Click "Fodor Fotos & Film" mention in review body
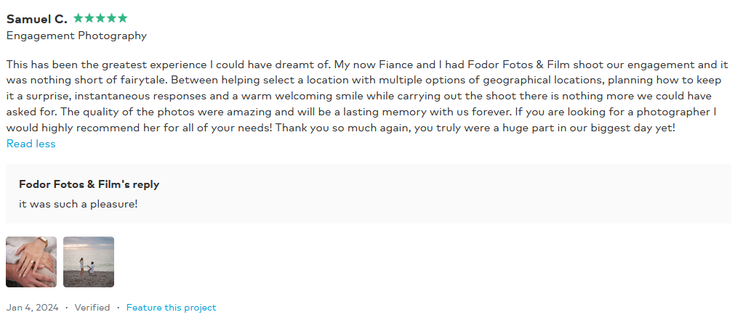Image resolution: width=735 pixels, height=320 pixels. [x=518, y=64]
